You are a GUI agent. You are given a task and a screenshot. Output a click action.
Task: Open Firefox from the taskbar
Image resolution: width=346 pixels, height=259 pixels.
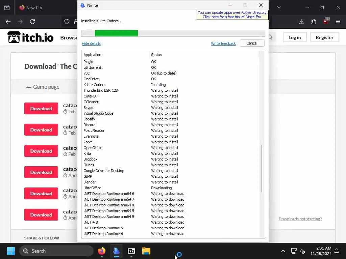(102, 251)
